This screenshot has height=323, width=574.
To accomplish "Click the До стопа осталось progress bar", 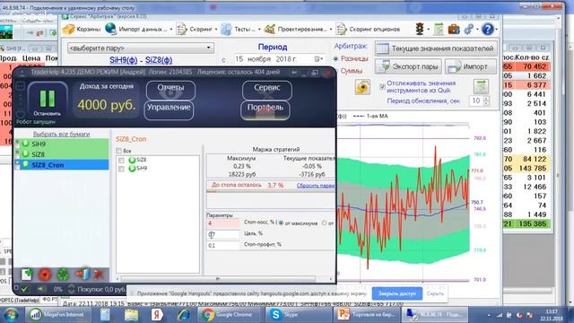I will coord(271,191).
